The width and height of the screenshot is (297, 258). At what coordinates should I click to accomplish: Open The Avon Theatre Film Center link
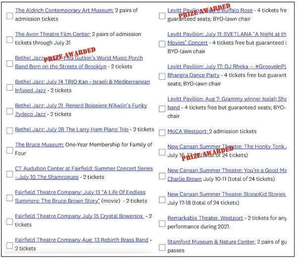53,34
